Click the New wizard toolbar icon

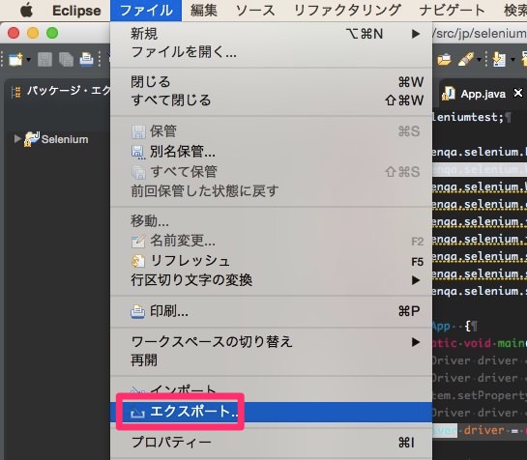click(15, 60)
